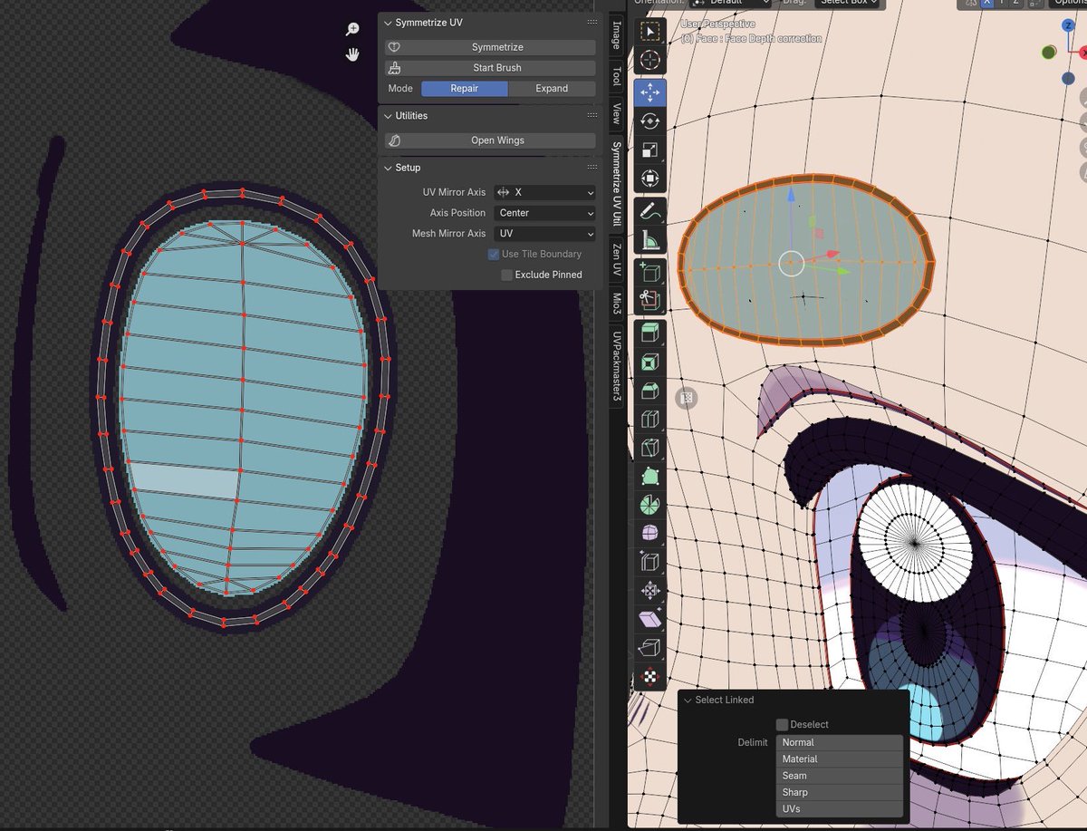Select the Rip Region tool
This screenshot has width=1087, height=831.
point(649,648)
